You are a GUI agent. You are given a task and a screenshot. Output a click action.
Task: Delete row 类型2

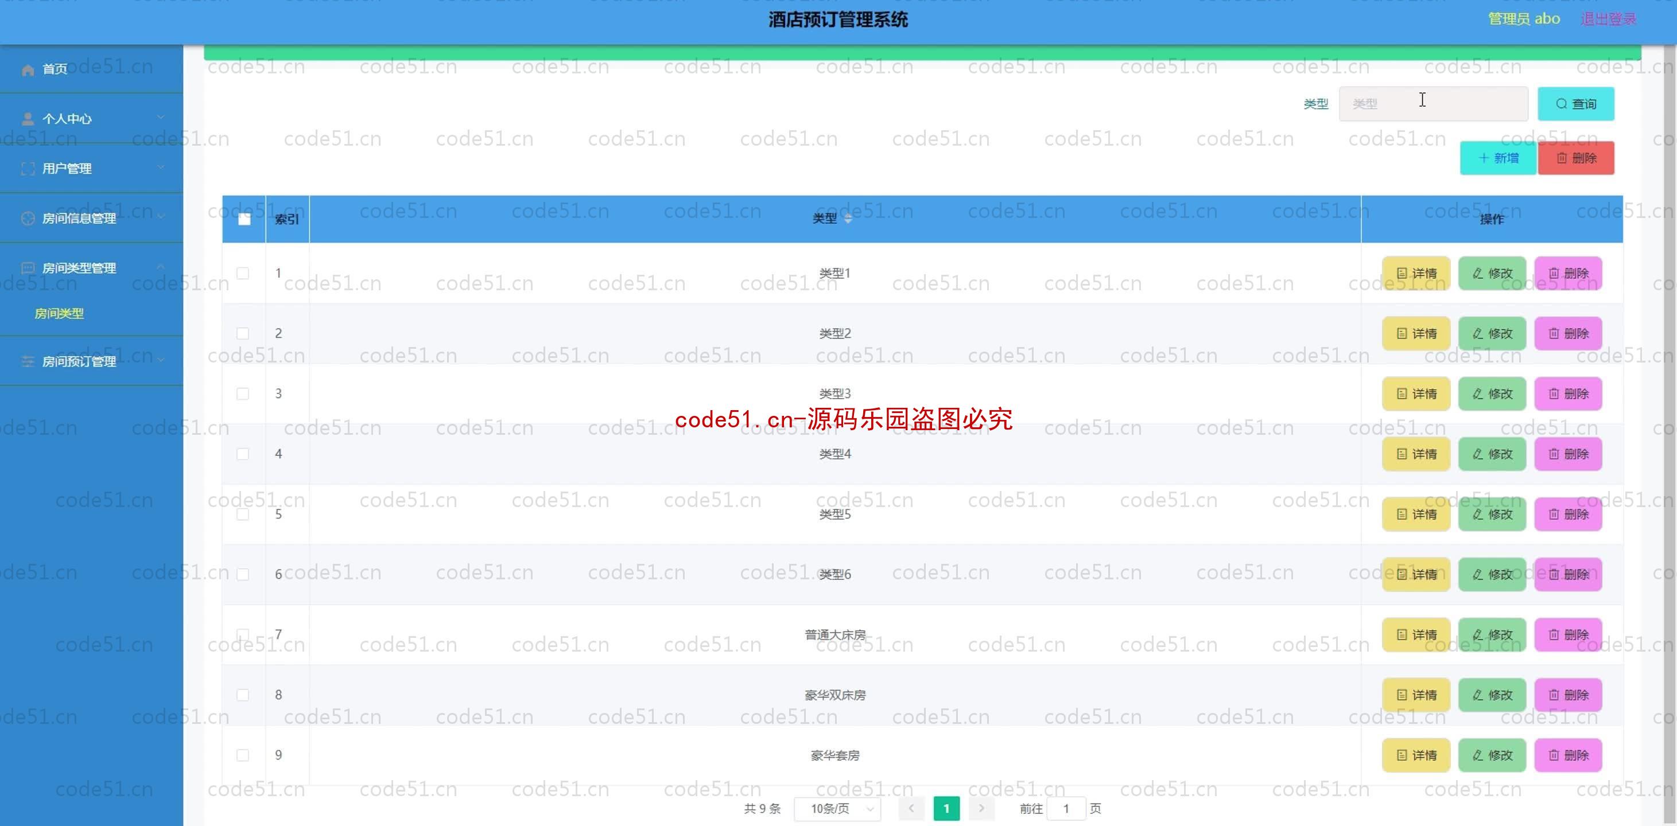(x=1569, y=334)
